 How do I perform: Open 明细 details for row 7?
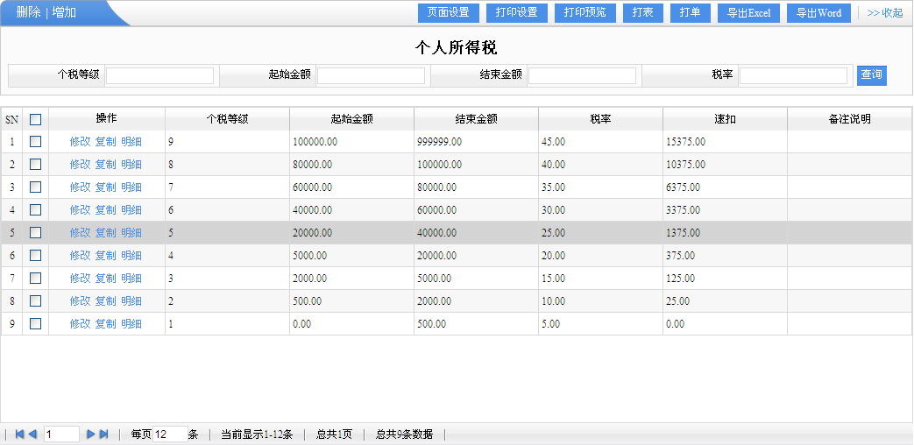click(131, 278)
